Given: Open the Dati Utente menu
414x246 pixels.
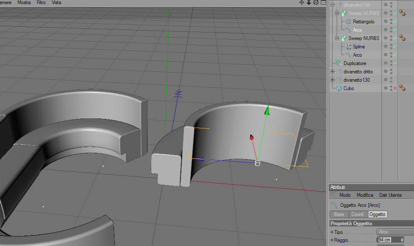Looking at the screenshot, I should (391, 195).
